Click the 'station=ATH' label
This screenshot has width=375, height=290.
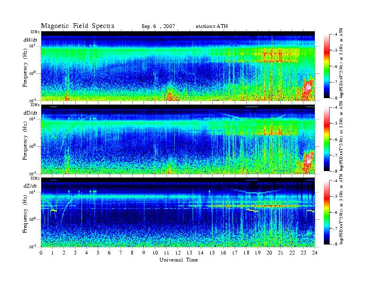pos(212,27)
